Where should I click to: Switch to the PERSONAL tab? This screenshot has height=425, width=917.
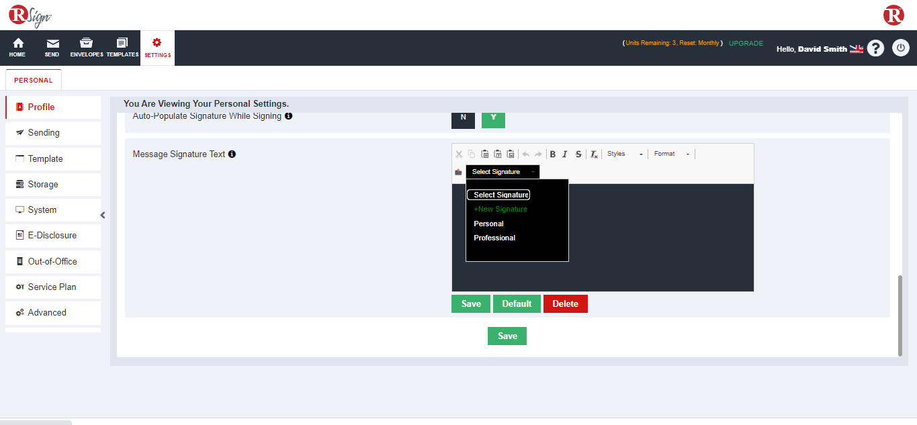(x=33, y=79)
